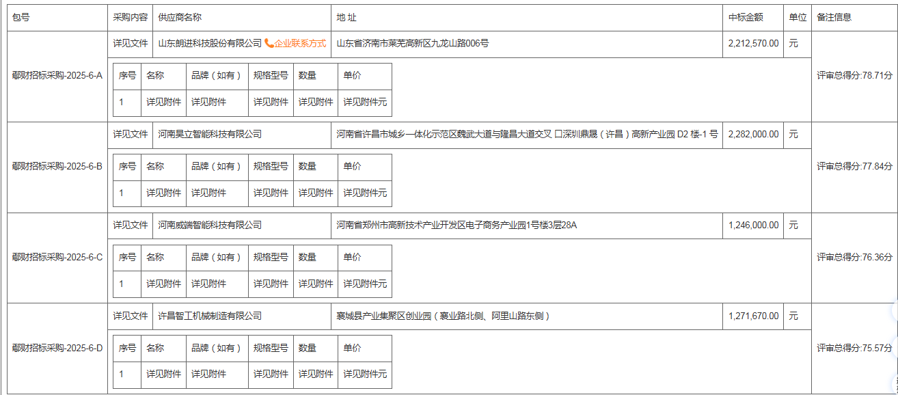The width and height of the screenshot is (898, 395).
Task: Click the 襄城县产业集聚区创业园 address cell
Action: tap(527, 316)
